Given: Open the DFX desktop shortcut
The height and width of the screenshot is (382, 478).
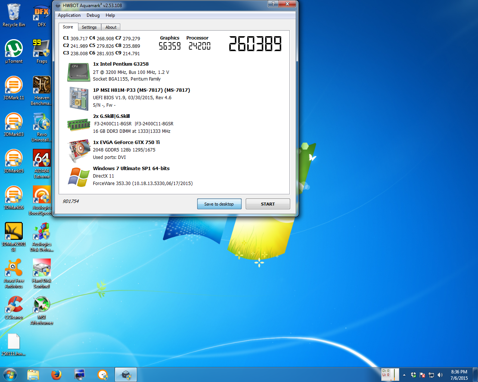Looking at the screenshot, I should [42, 15].
